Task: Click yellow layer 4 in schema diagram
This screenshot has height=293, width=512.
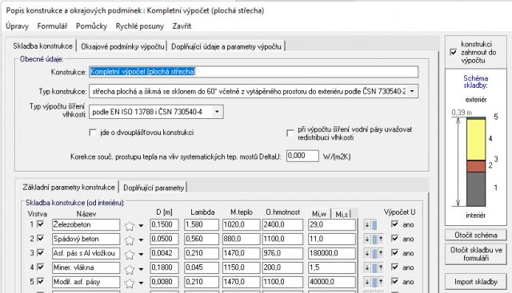Action: click(x=476, y=140)
